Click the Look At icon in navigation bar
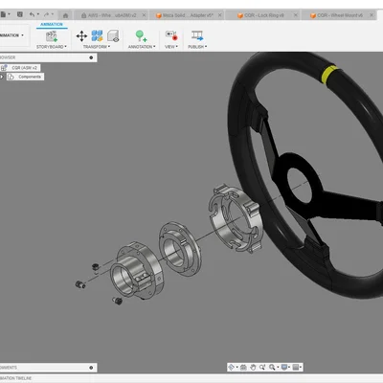Image resolution: width=383 pixels, height=383 pixels. 243,368
